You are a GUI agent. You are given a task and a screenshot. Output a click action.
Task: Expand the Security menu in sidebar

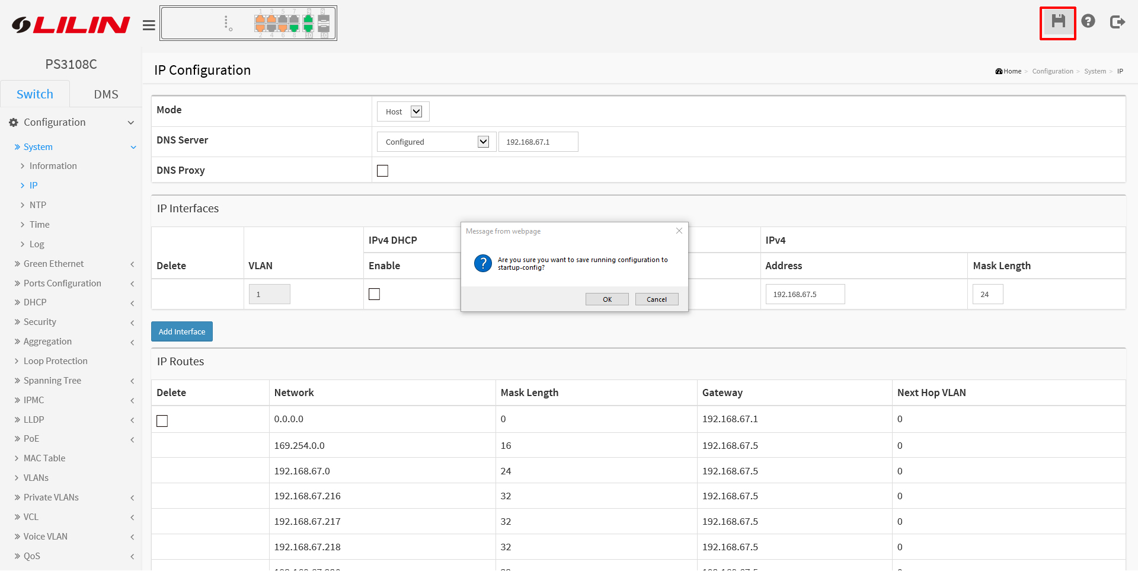40,322
